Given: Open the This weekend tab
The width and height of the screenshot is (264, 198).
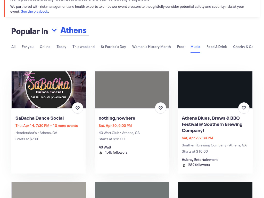Looking at the screenshot, I should coord(84,47).
